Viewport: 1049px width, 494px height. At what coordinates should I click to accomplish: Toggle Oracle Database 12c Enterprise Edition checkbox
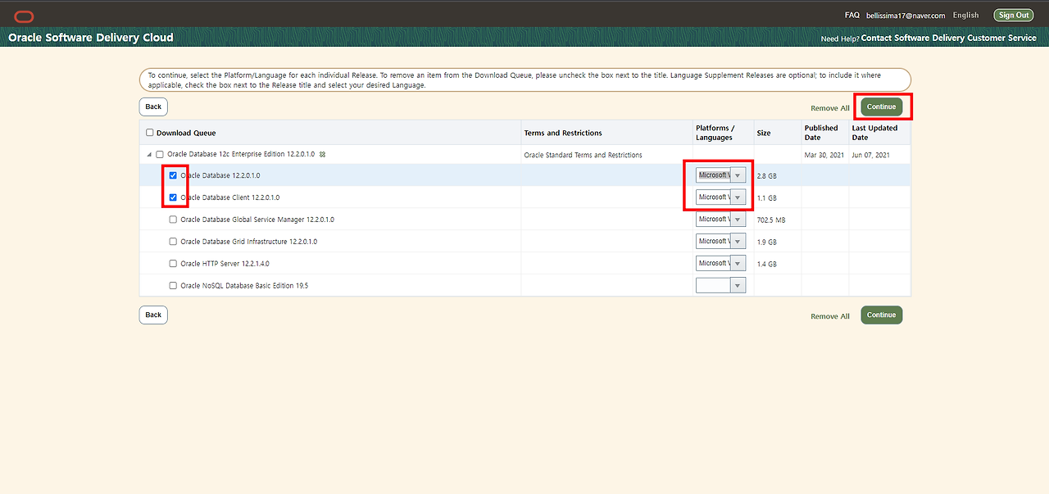click(160, 154)
